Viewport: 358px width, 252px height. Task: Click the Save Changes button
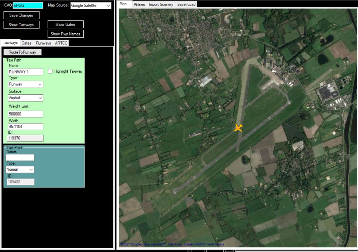coord(21,15)
